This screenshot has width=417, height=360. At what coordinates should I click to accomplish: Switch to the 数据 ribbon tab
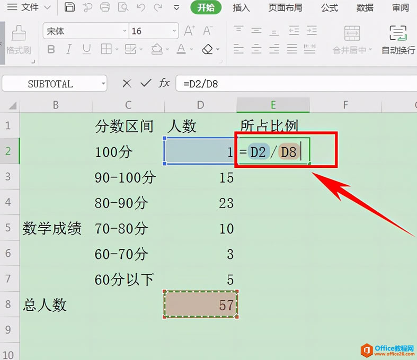click(365, 7)
